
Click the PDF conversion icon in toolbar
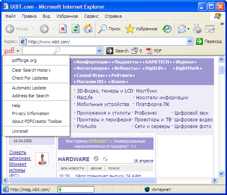[x=149, y=51]
